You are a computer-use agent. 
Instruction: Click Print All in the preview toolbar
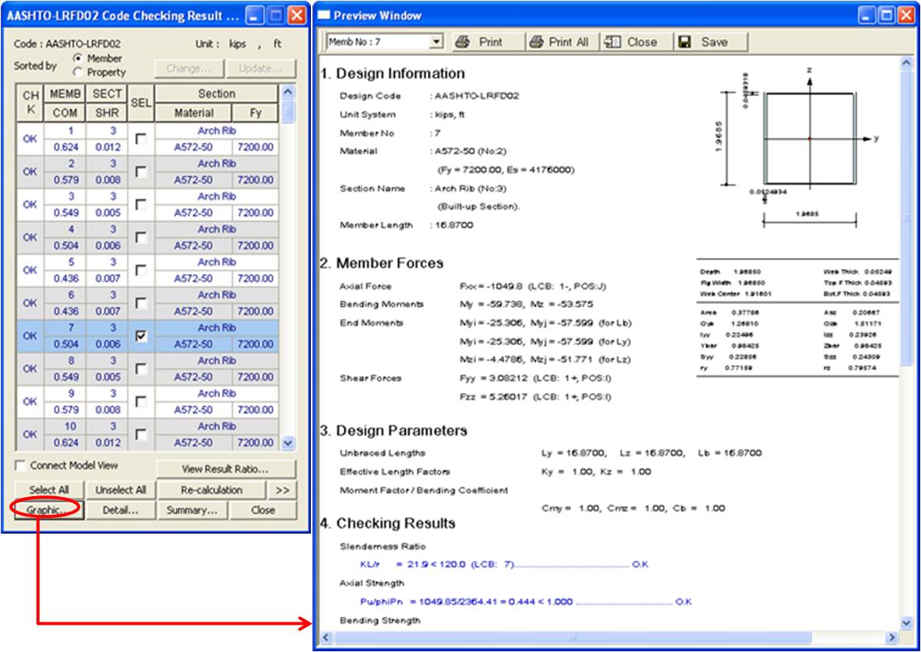tap(559, 42)
